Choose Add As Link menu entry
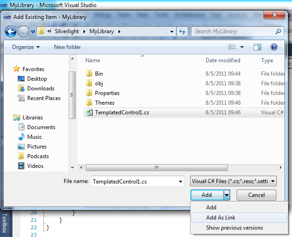292x237 pixels. (239, 218)
